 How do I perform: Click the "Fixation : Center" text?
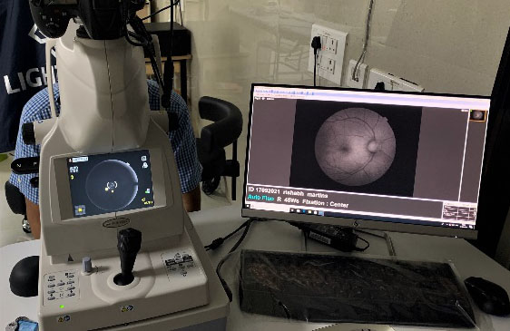(x=325, y=203)
